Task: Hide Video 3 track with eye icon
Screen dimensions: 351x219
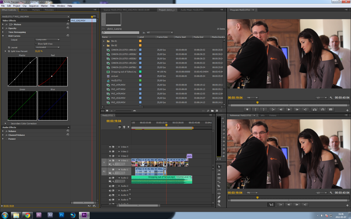Action: coord(110,151)
